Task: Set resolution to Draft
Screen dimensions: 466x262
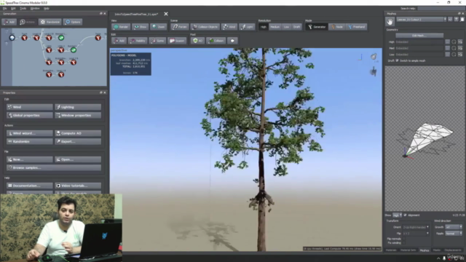Action: (x=296, y=27)
